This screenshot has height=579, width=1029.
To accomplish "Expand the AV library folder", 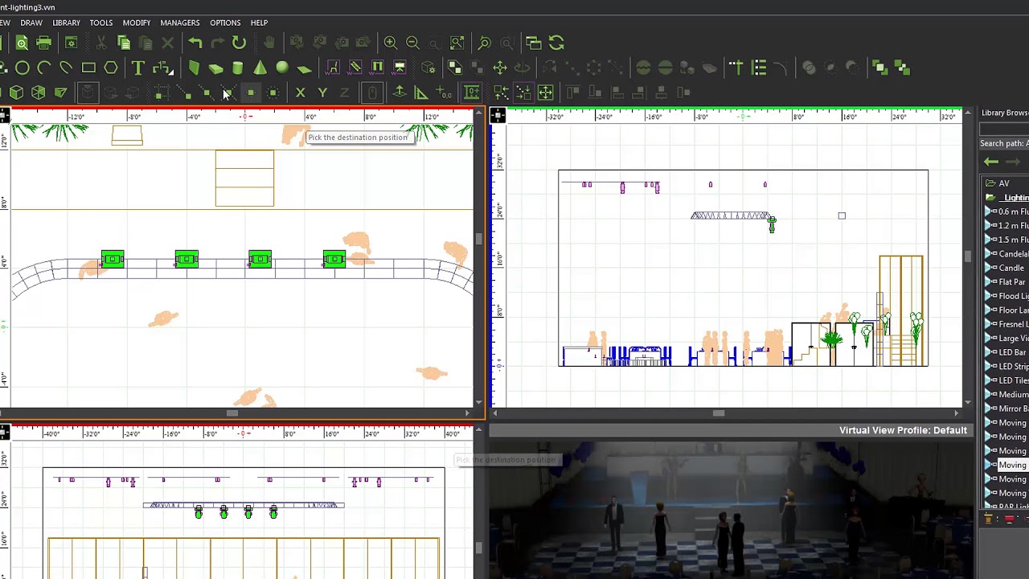I will tap(991, 183).
